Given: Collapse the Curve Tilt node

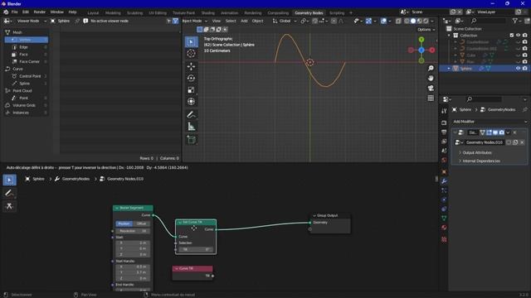Looking at the screenshot, I should coord(176,268).
